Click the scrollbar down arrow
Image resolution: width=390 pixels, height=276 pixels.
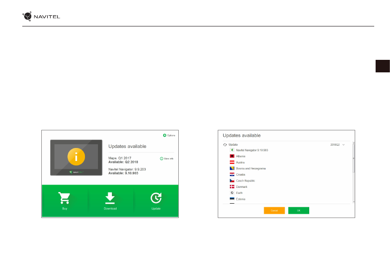353,202
